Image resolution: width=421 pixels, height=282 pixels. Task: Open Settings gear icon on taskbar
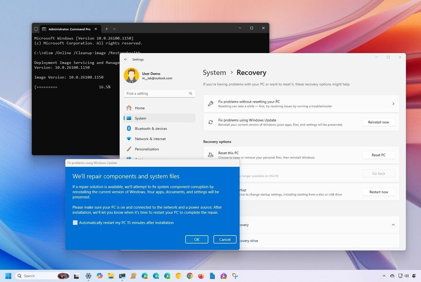[88, 276]
